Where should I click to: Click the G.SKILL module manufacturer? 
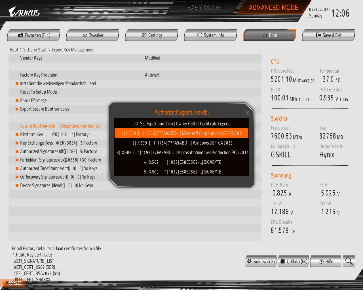[281, 155]
